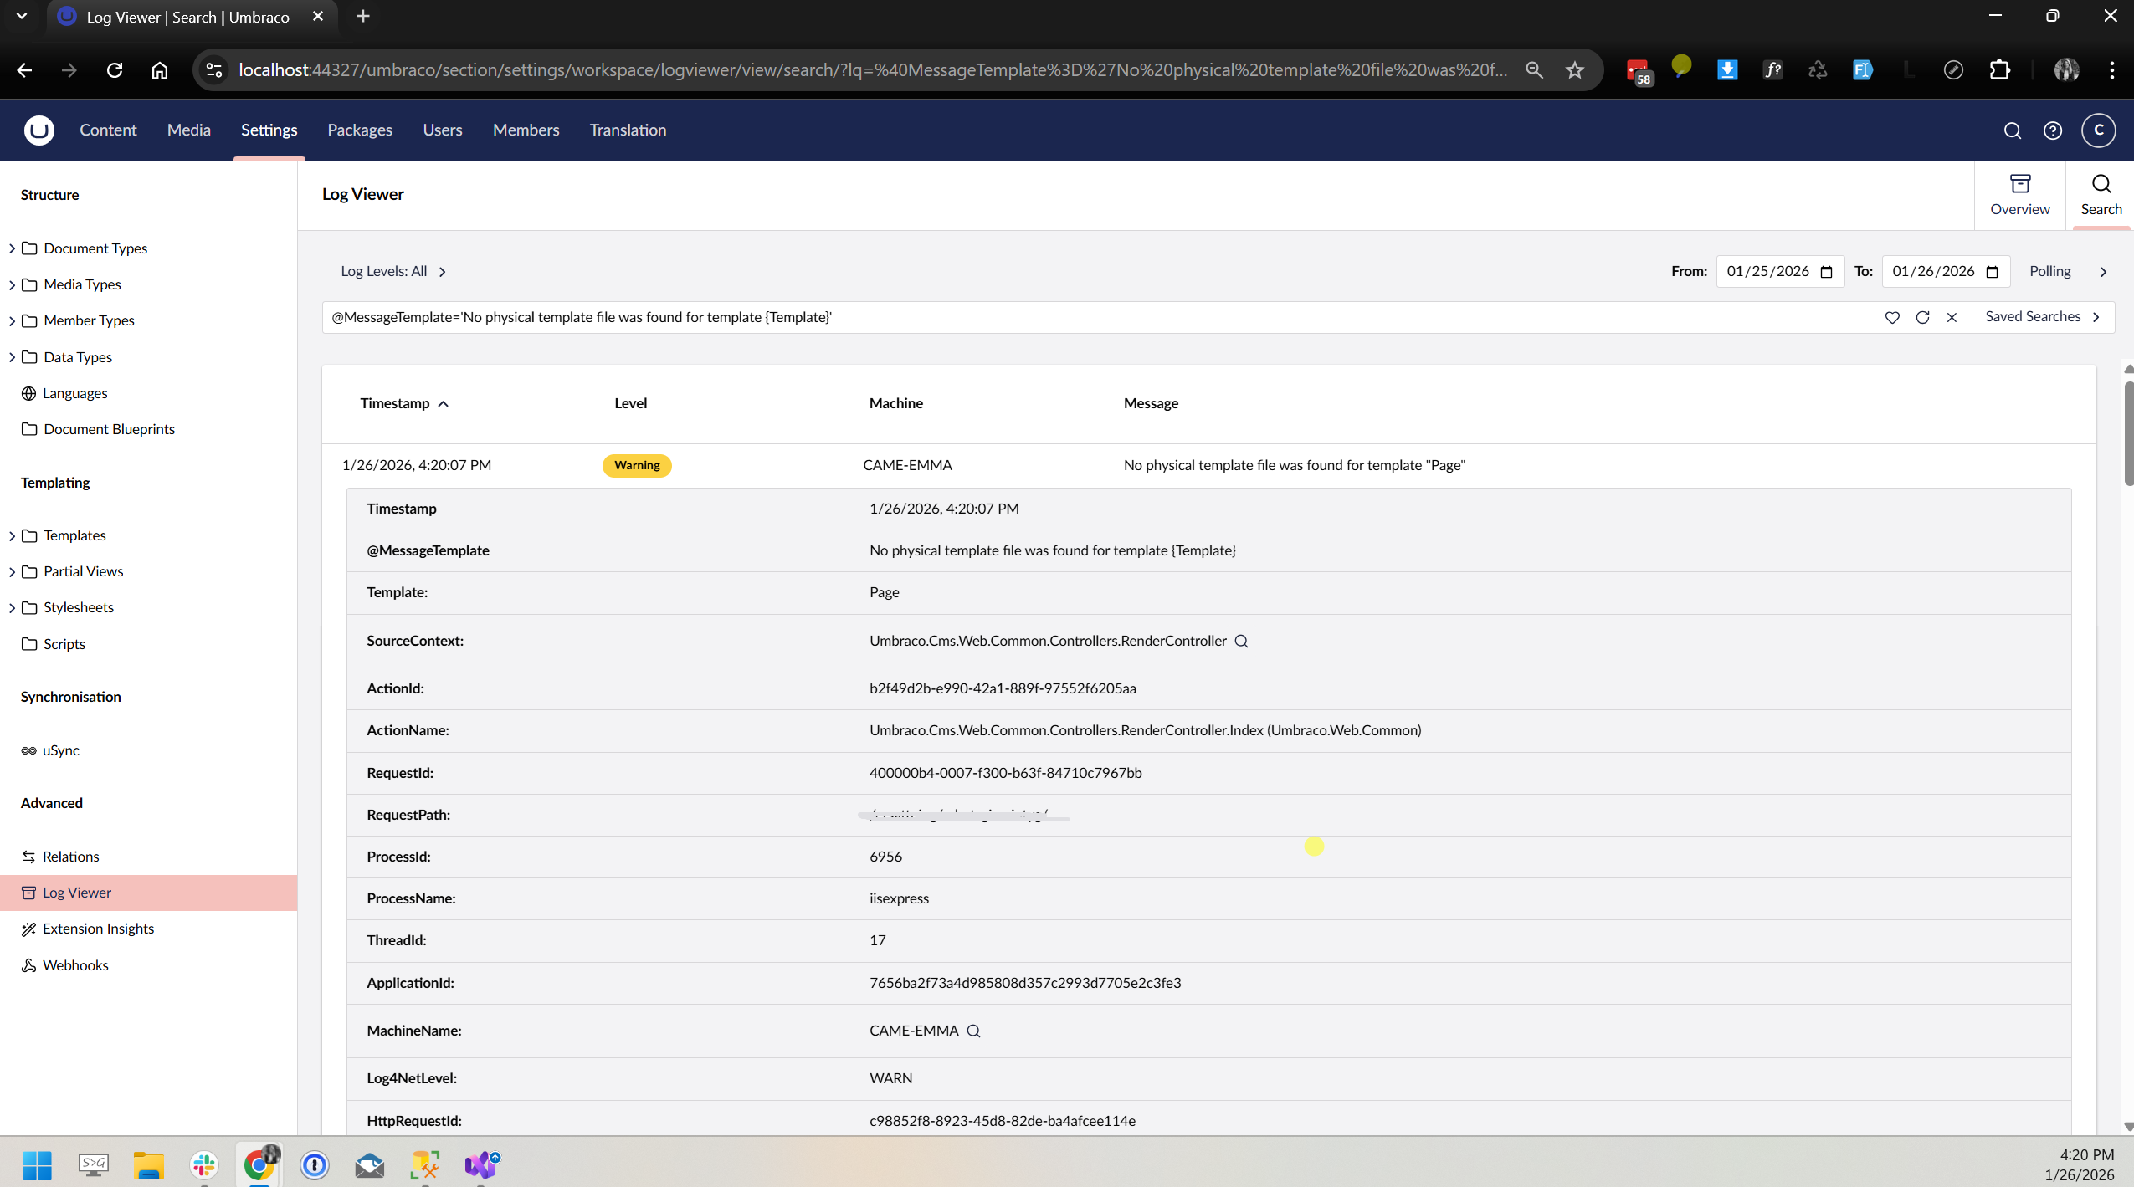Search by SourceContext using its magnifier icon
Screen dimensions: 2134x1187
pyautogui.click(x=1240, y=641)
